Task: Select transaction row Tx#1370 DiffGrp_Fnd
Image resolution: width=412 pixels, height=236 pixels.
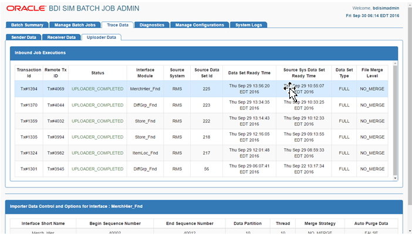Action: point(201,105)
